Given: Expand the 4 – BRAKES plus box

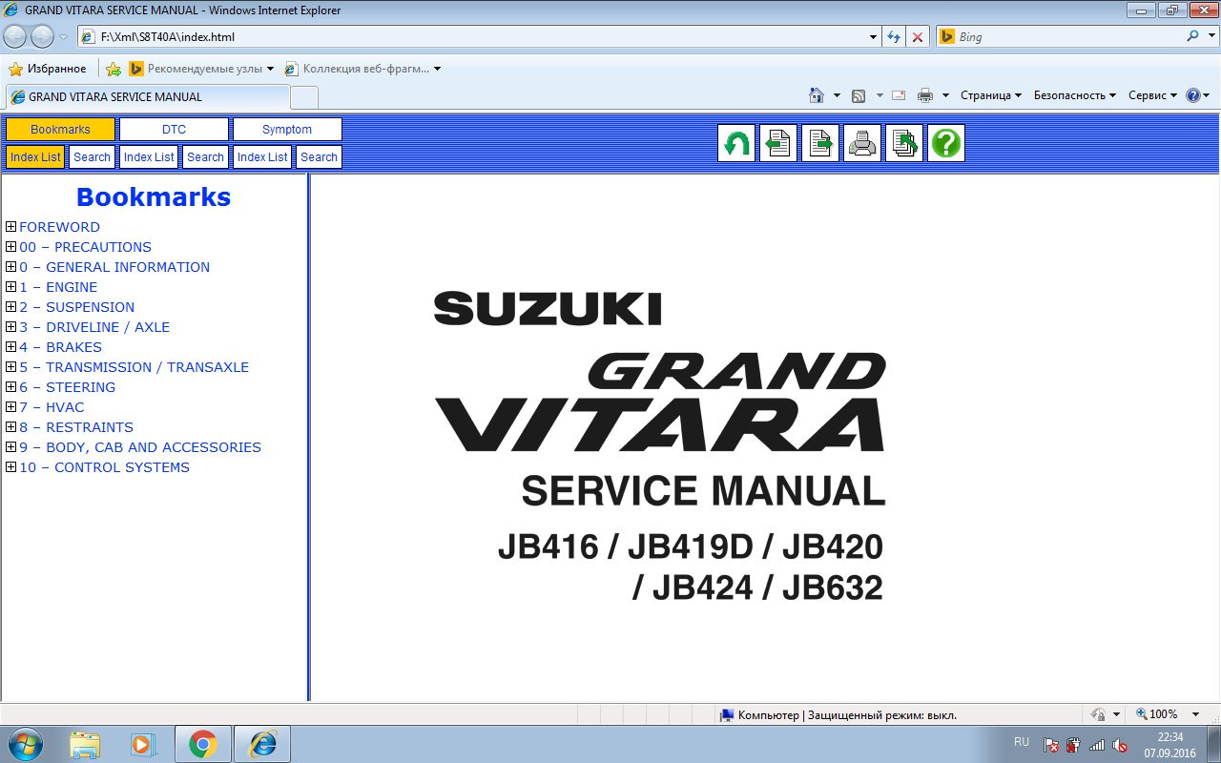Looking at the screenshot, I should pos(11,347).
